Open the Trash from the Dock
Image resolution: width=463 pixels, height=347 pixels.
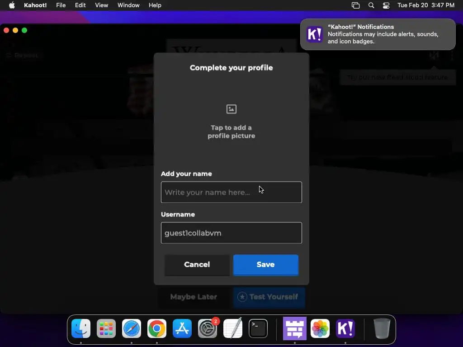[382, 328]
